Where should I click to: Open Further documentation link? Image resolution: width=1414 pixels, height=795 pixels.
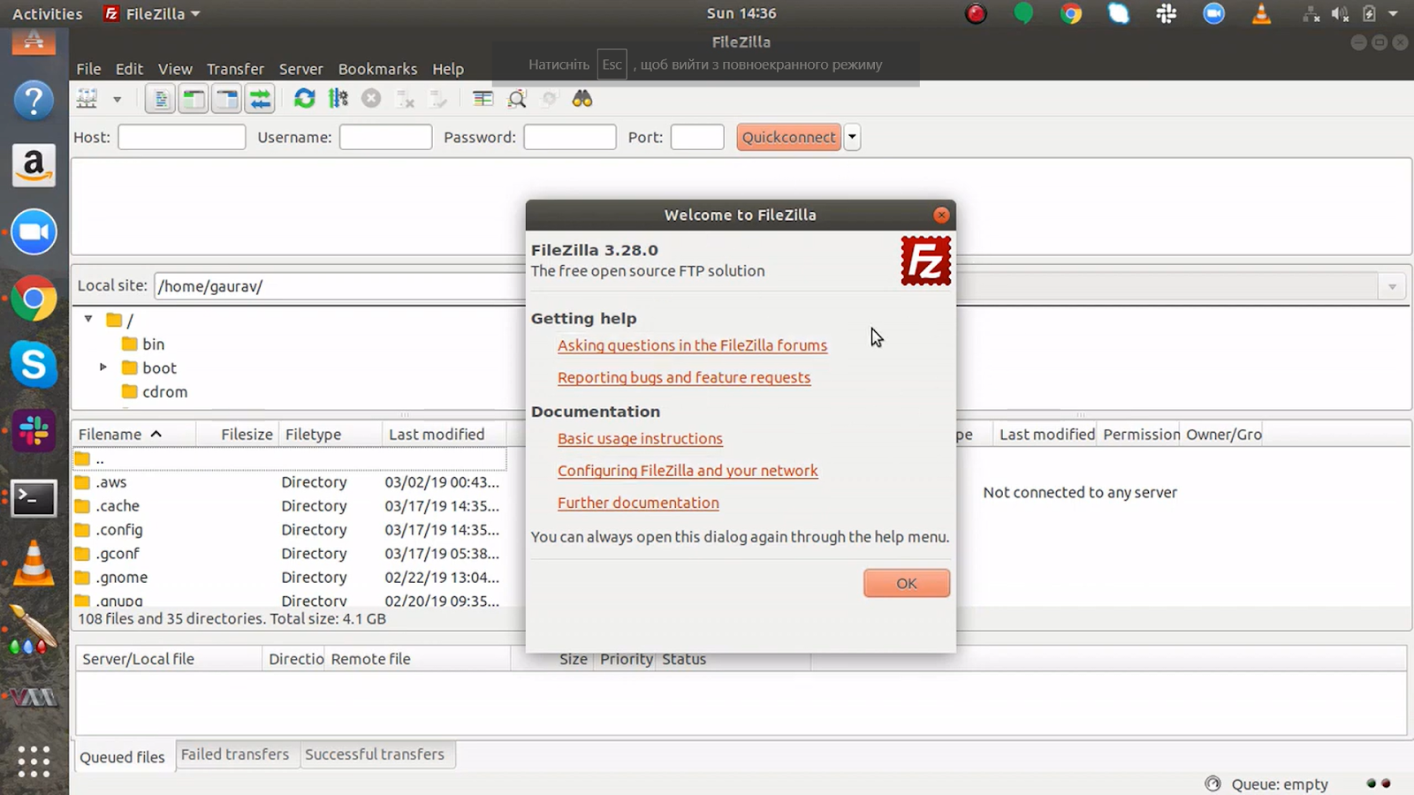638,503
